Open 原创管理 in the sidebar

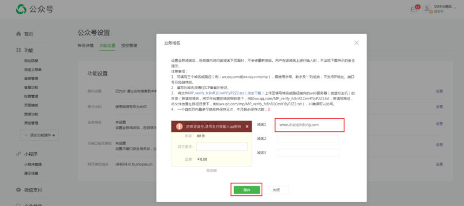pyautogui.click(x=31, y=123)
